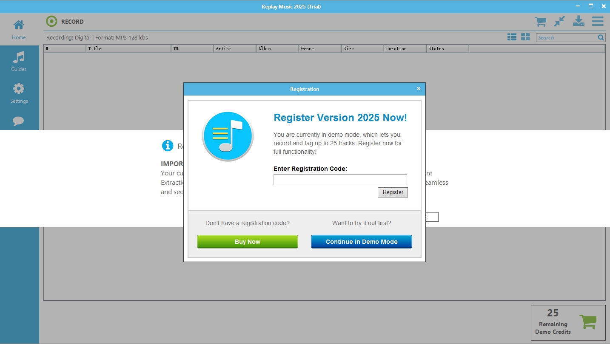Open the Home section in the sidebar
Viewport: 610px width, 344px height.
[19, 29]
